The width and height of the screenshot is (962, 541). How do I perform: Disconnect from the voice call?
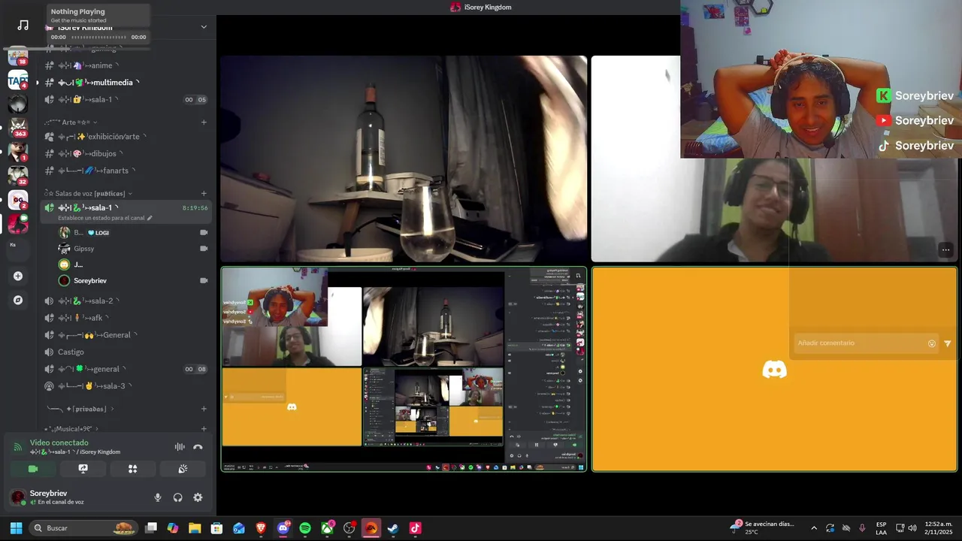pyautogui.click(x=198, y=447)
